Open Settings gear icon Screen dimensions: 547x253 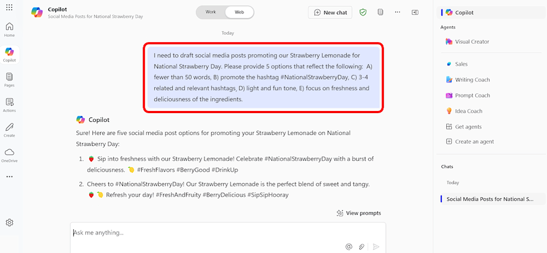pyautogui.click(x=9, y=222)
